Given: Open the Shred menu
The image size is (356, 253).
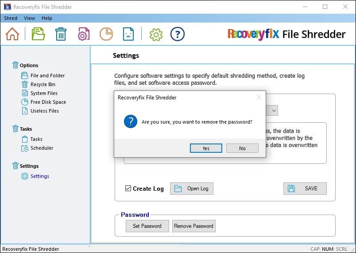Looking at the screenshot, I should click(x=11, y=18).
